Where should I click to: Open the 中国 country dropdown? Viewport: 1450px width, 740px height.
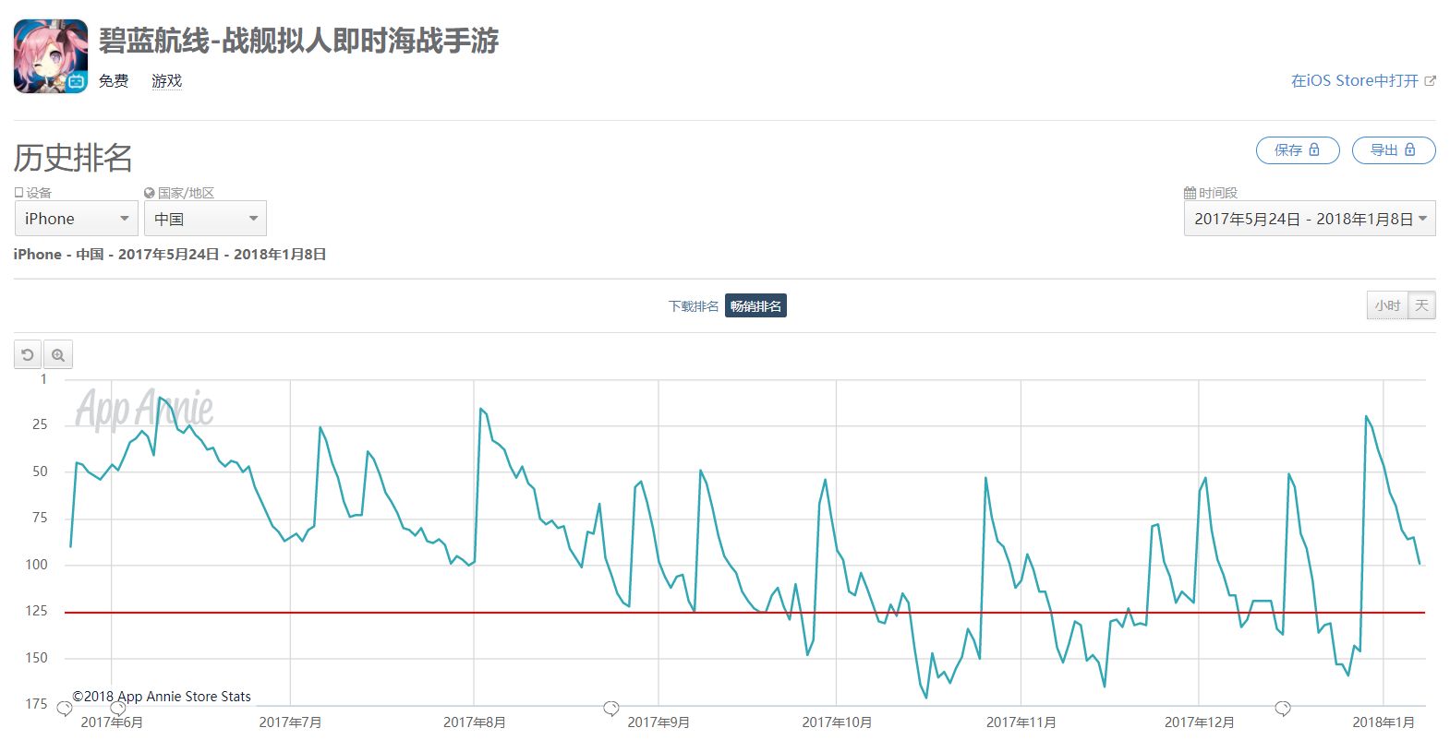point(205,219)
